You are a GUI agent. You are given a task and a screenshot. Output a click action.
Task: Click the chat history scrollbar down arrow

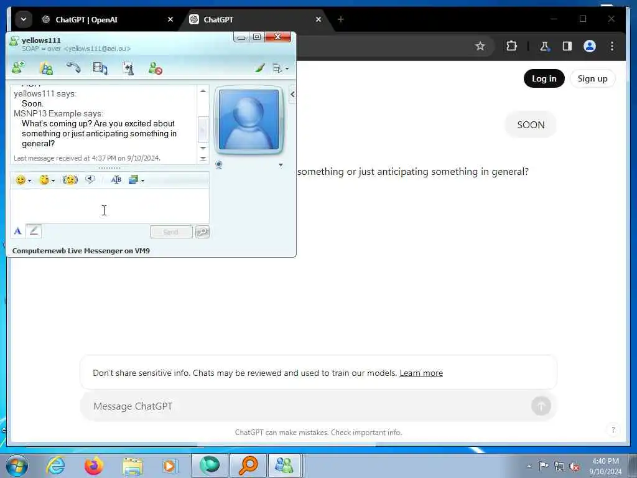pyautogui.click(x=203, y=148)
